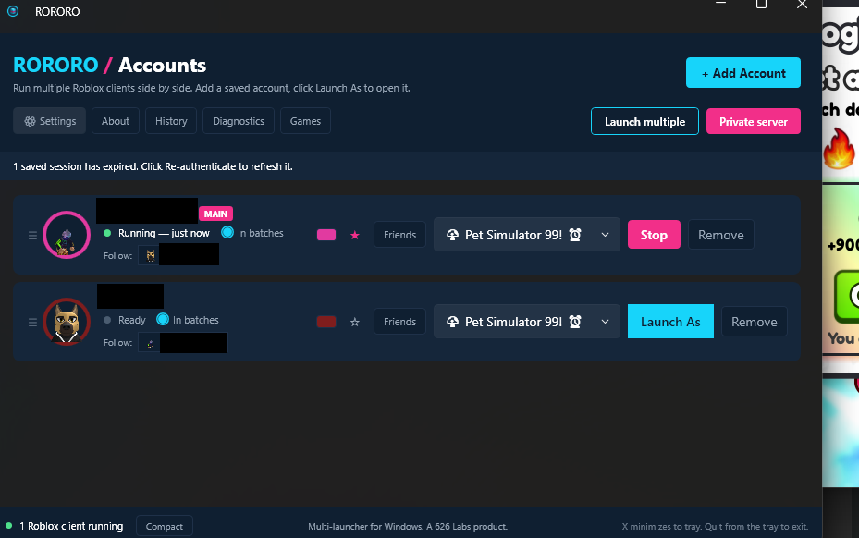Click the Add Account button
859x538 pixels.
point(742,73)
